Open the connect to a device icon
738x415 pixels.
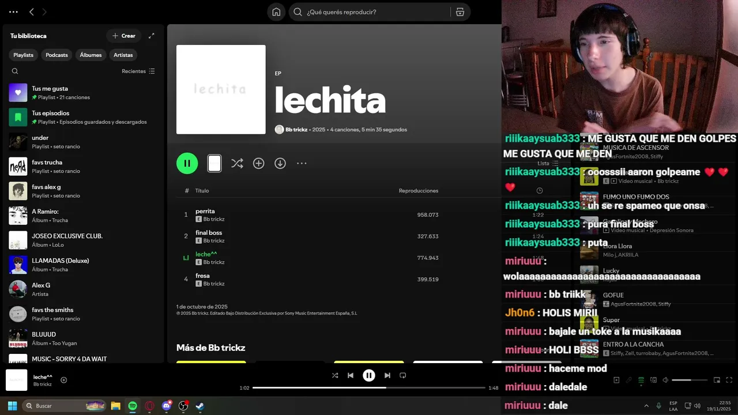pyautogui.click(x=653, y=380)
